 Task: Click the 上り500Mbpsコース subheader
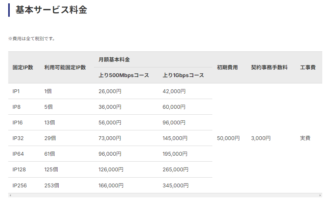[x=124, y=75]
